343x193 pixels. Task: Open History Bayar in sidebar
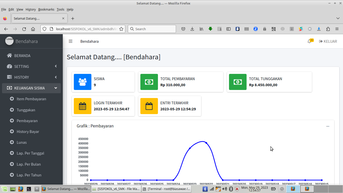31,131
